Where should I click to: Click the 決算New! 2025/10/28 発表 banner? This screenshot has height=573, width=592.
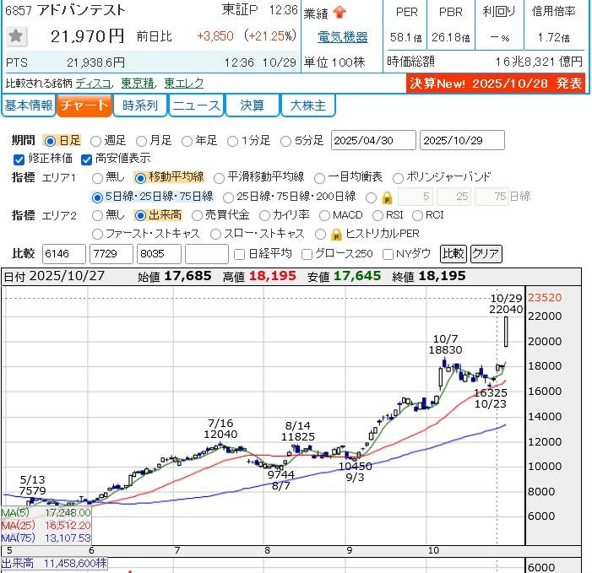point(496,84)
